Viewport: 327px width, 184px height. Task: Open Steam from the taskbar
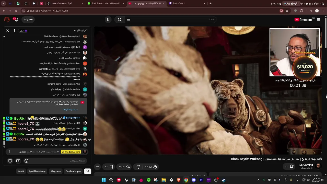[224, 180]
